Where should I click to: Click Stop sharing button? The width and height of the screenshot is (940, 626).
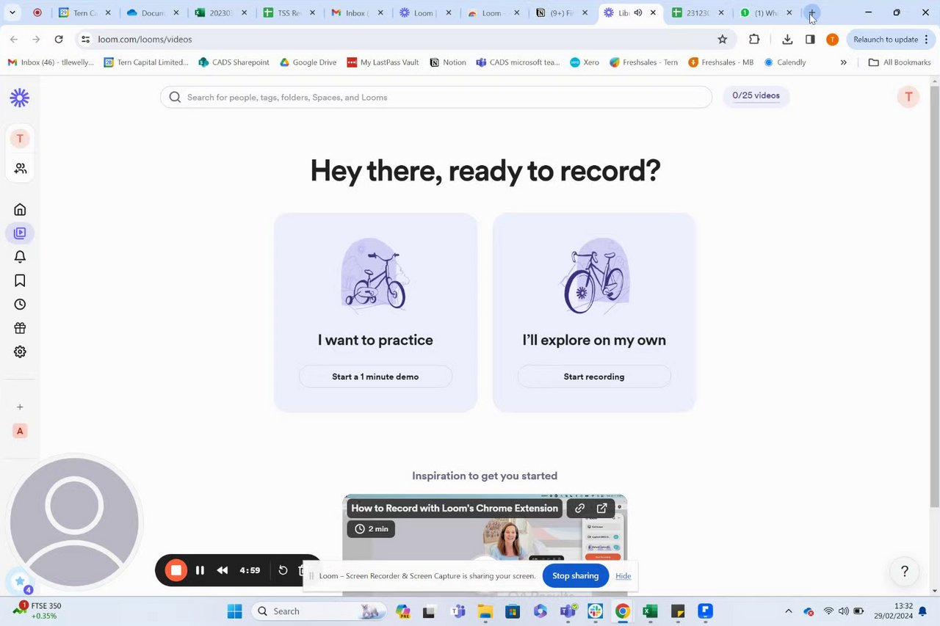tap(575, 575)
